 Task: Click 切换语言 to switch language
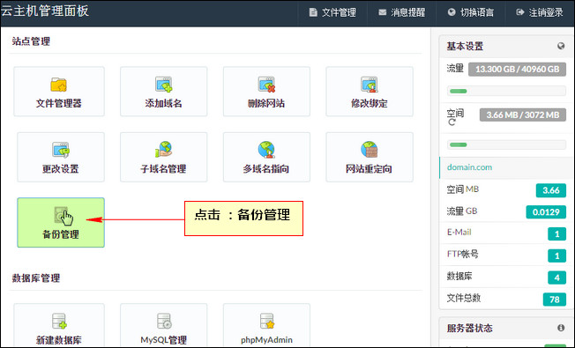(x=471, y=13)
